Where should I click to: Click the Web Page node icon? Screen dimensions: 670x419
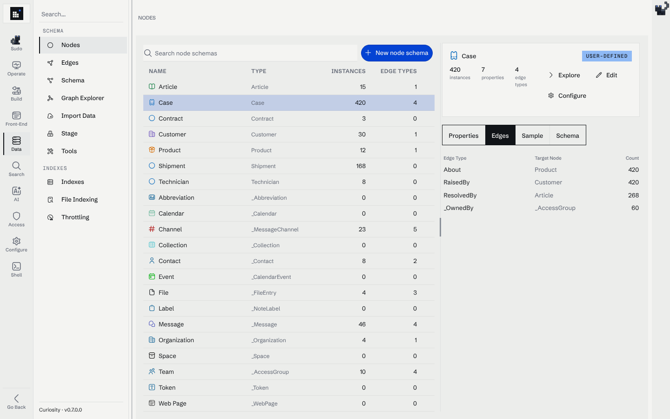[x=152, y=403]
